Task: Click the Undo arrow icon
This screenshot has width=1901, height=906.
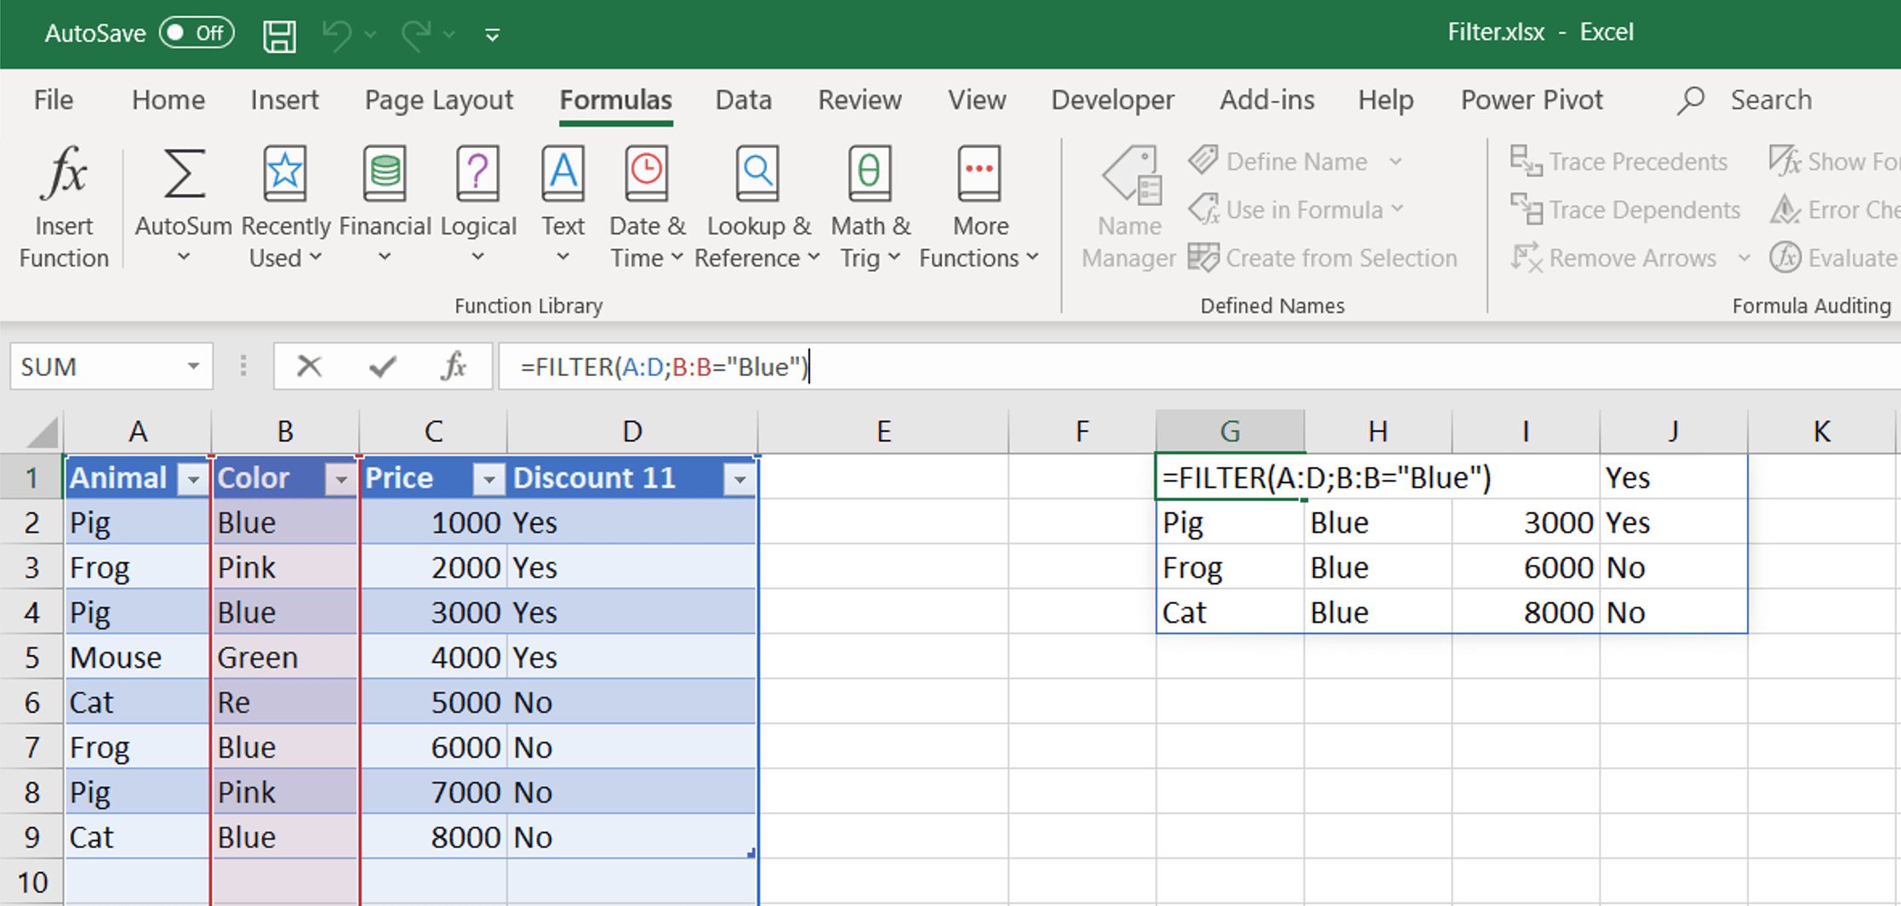Action: tap(337, 35)
